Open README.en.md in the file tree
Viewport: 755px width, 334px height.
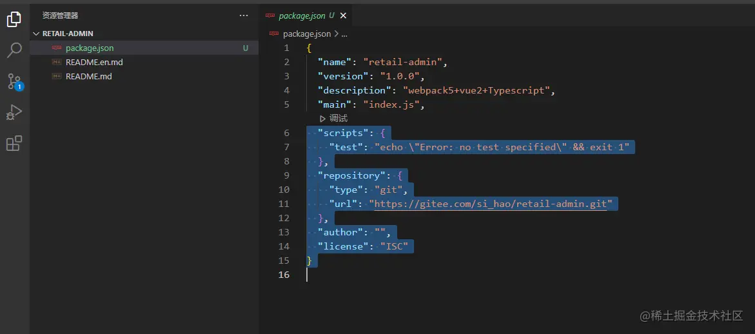coord(144,62)
